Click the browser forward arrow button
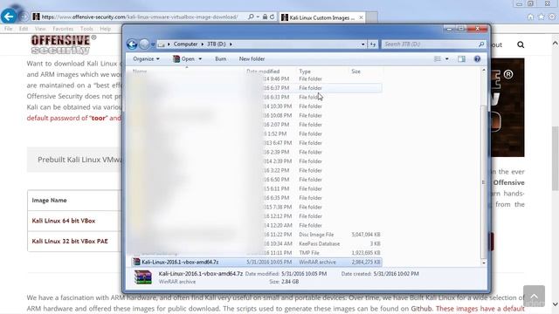559x314 pixels. point(24,17)
